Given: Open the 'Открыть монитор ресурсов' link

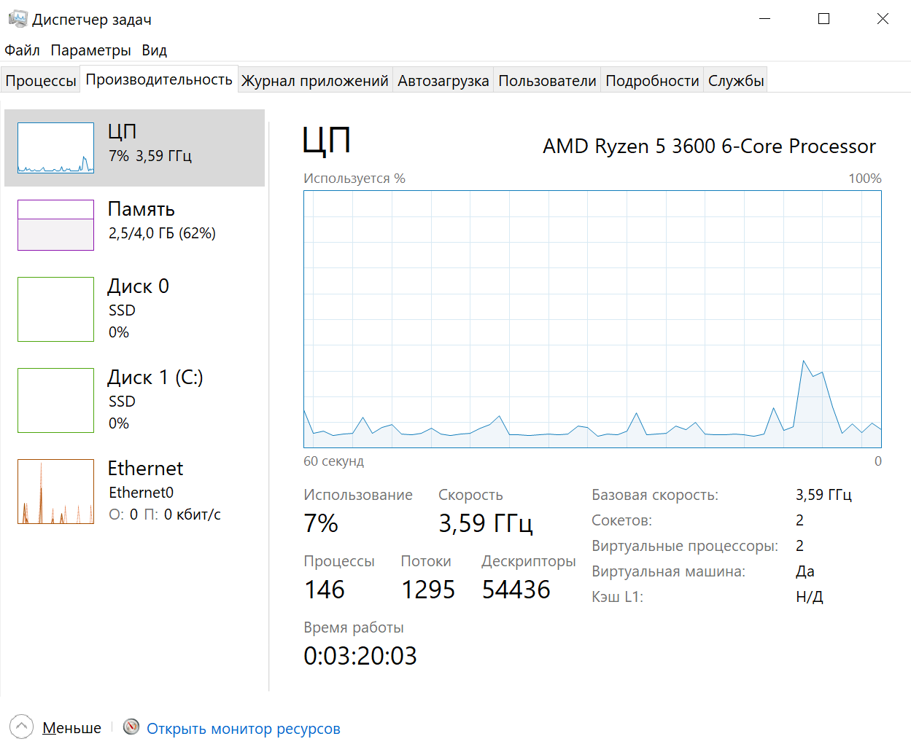Looking at the screenshot, I should coord(243,729).
